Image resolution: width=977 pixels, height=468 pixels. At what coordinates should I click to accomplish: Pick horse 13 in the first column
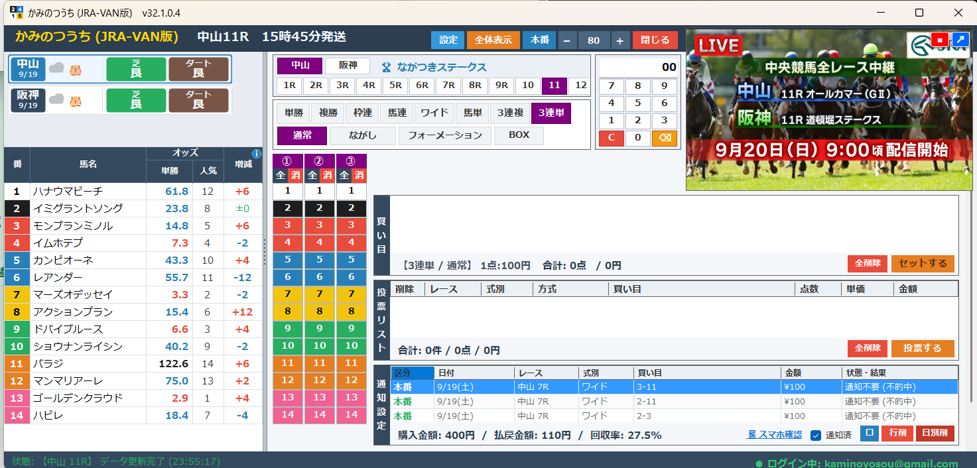(x=287, y=397)
